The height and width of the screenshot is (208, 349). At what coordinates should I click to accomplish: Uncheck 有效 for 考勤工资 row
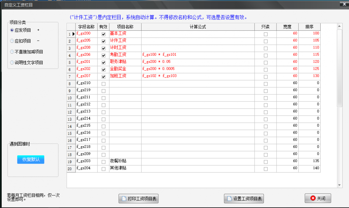click(x=104, y=55)
